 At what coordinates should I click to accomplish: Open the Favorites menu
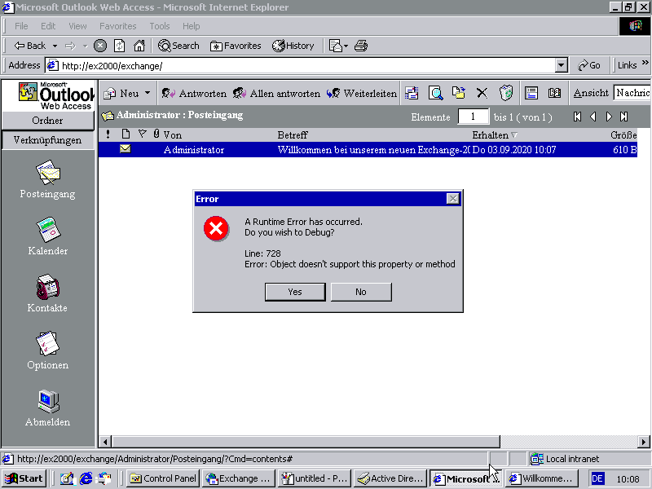pyautogui.click(x=117, y=26)
